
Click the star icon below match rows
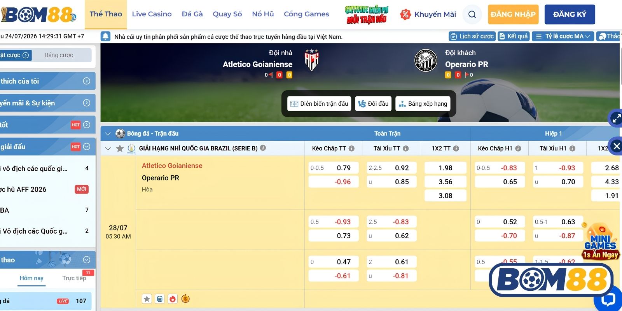(x=147, y=299)
